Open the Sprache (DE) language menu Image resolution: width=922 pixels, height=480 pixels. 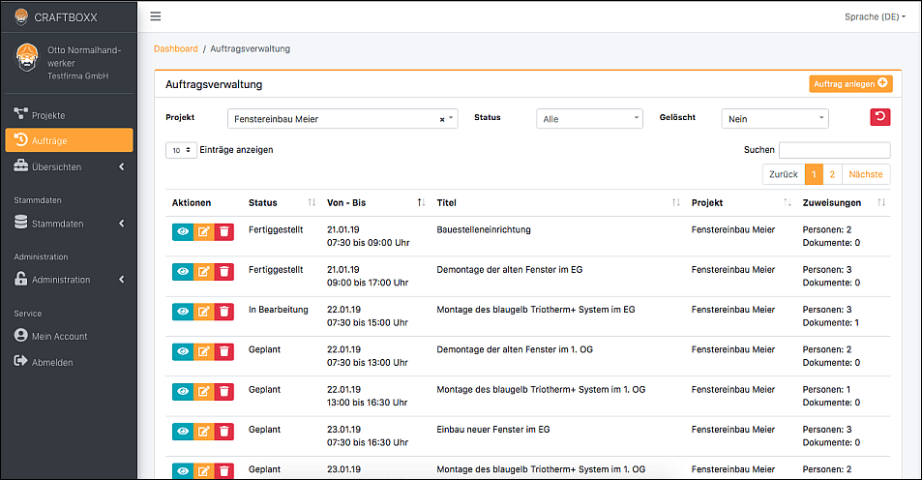tap(875, 17)
